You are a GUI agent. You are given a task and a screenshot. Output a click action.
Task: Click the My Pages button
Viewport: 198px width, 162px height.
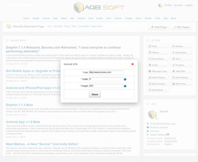coord(182,27)
